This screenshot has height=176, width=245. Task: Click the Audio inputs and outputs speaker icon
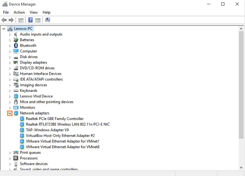(16, 34)
